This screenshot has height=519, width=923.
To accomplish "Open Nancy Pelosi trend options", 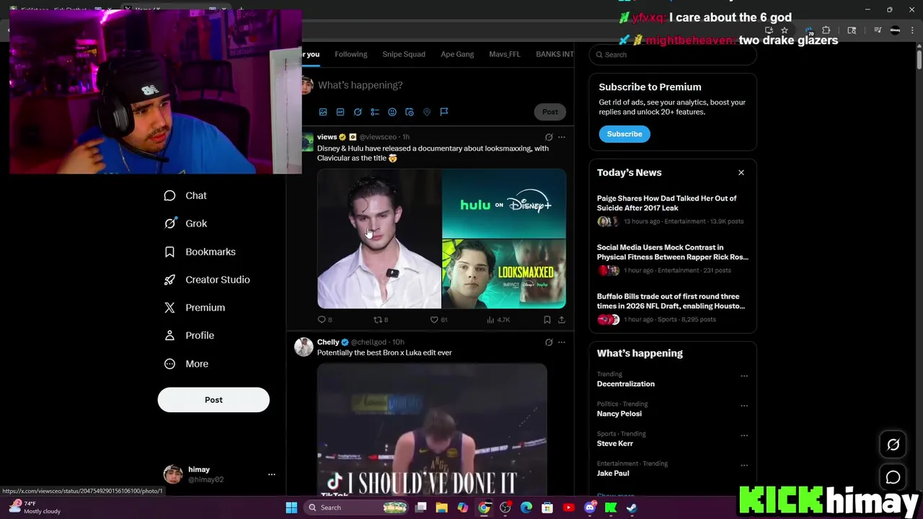I will [x=744, y=406].
